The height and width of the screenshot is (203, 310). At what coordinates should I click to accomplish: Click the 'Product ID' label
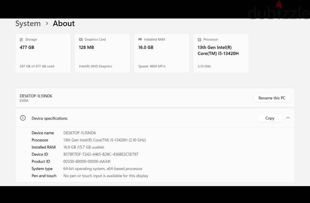(x=41, y=161)
